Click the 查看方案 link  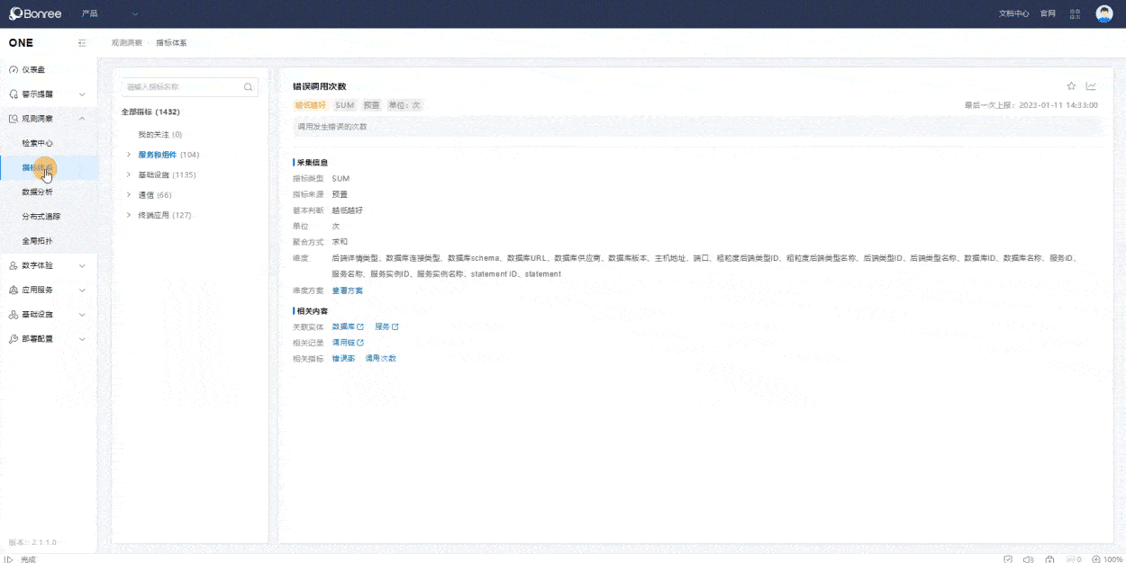click(348, 290)
